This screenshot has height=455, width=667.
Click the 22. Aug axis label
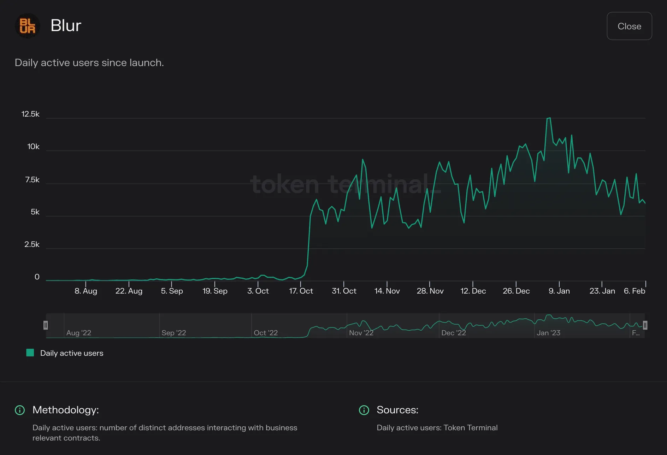point(129,291)
